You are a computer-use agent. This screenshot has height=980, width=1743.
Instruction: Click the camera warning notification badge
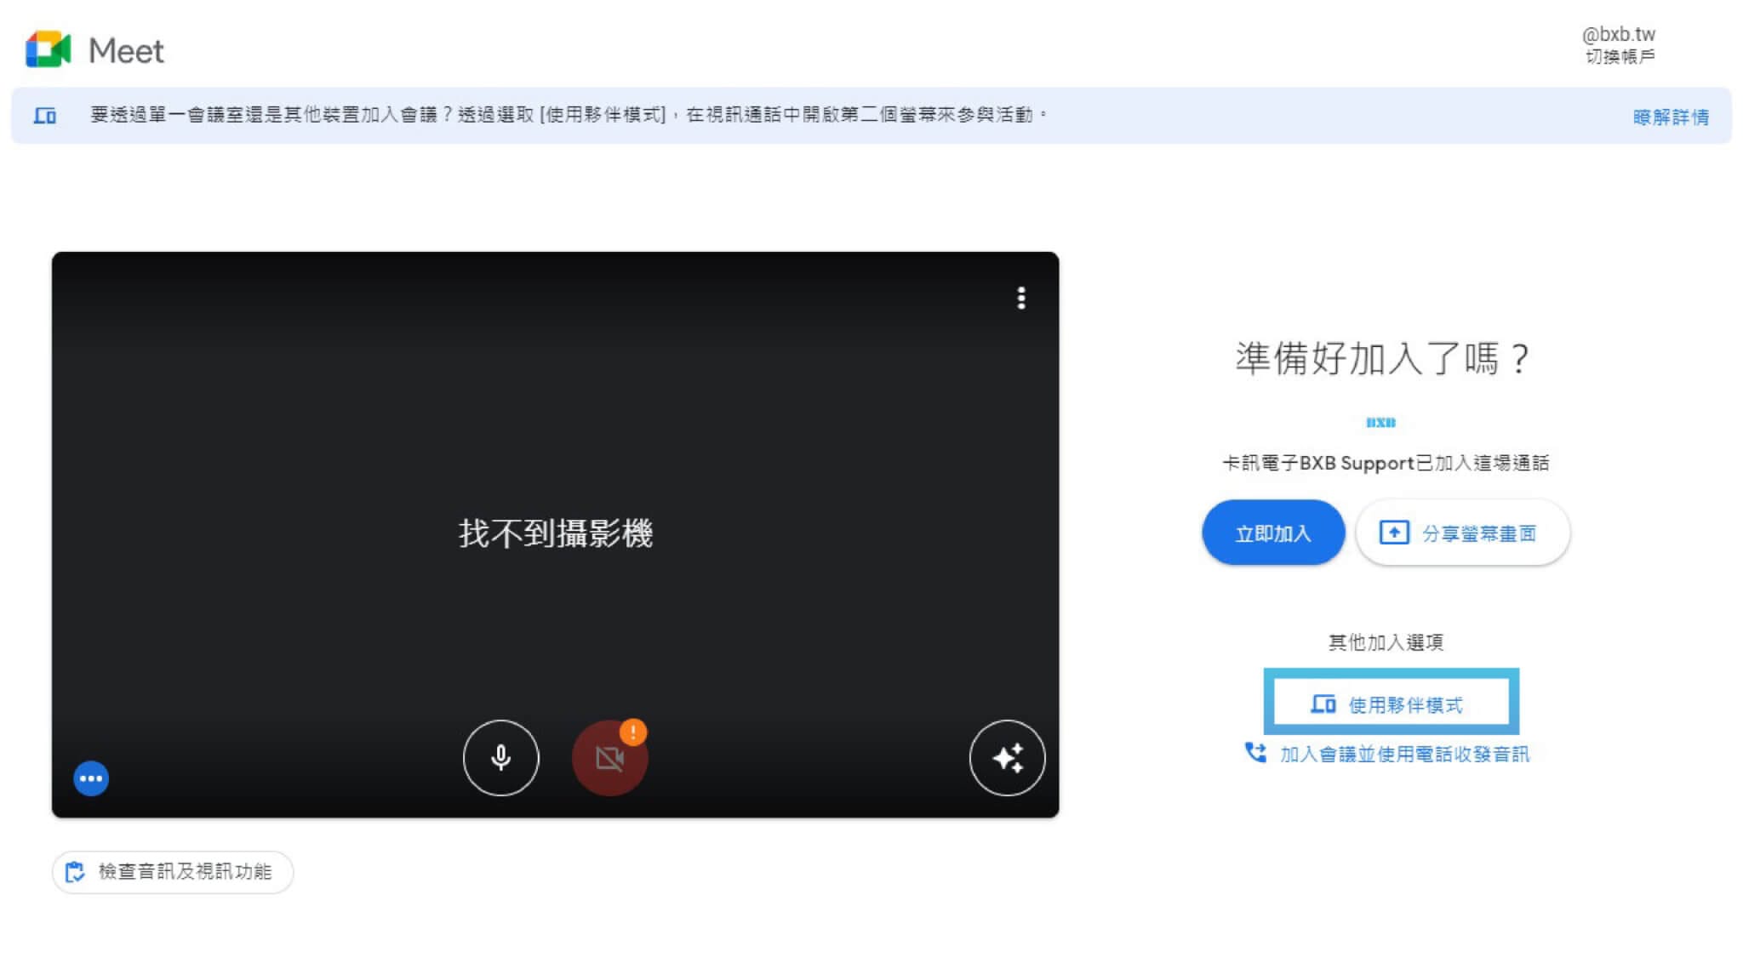coord(631,730)
